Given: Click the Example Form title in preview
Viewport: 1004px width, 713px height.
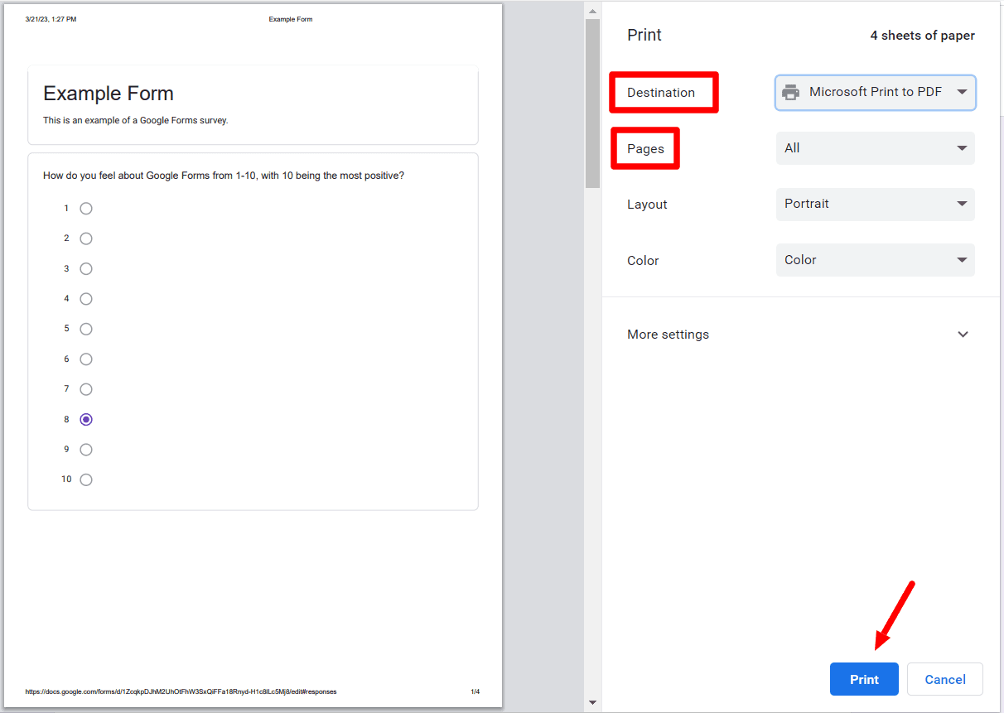Looking at the screenshot, I should tap(109, 94).
